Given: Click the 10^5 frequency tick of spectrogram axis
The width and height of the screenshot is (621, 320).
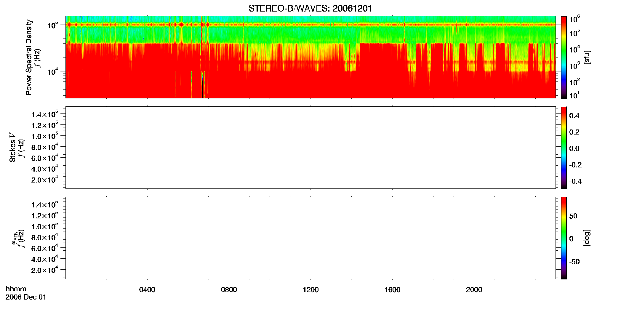Looking at the screenshot, I should (x=52, y=25).
